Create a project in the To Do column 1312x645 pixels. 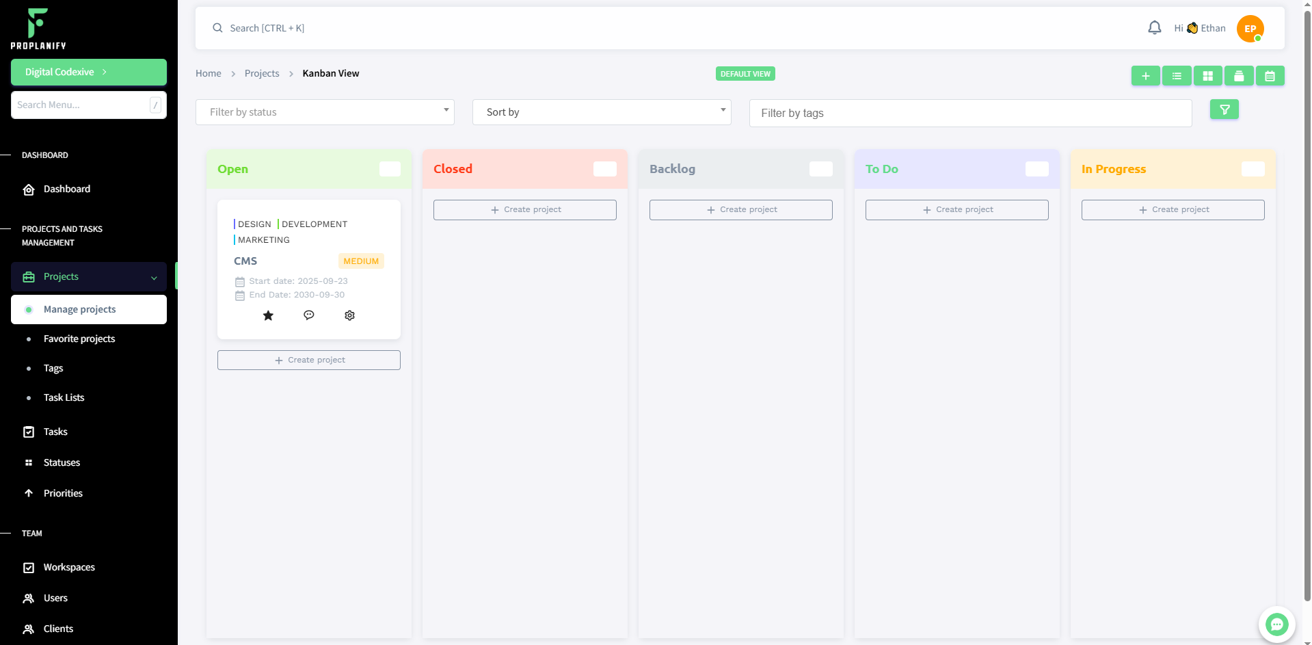point(956,209)
